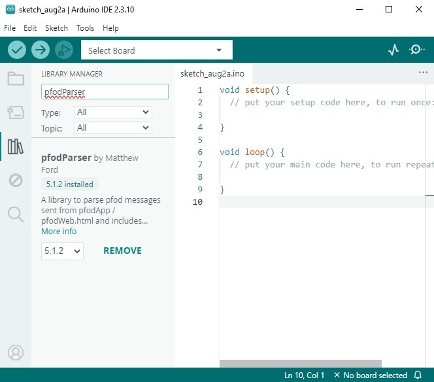The width and height of the screenshot is (434, 382).
Task: Open the Debug sidebar panel
Action: [16, 181]
